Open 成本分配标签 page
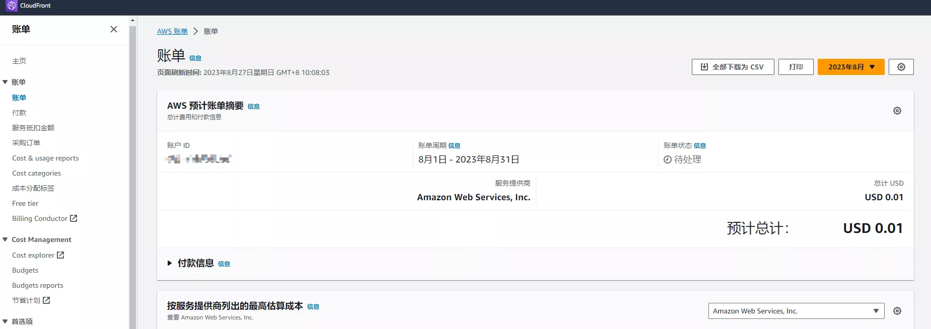 pyautogui.click(x=33, y=188)
